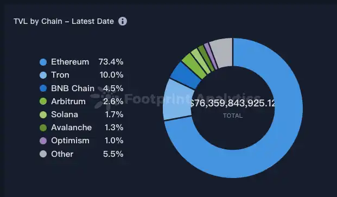Viewport: 337px width, 197px height.
Task: Click the Other gray legend dot
Action: 43,154
